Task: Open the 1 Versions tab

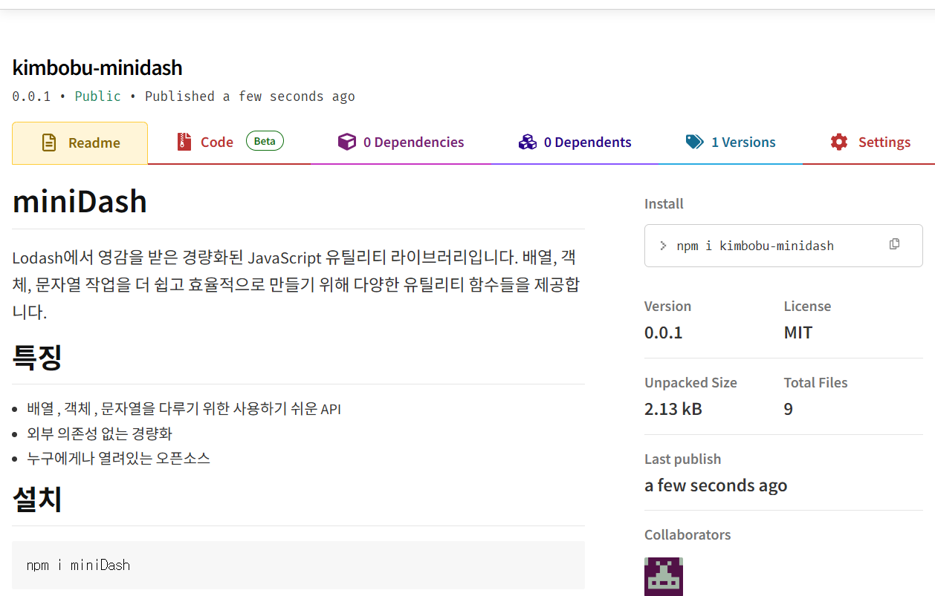Action: point(731,143)
